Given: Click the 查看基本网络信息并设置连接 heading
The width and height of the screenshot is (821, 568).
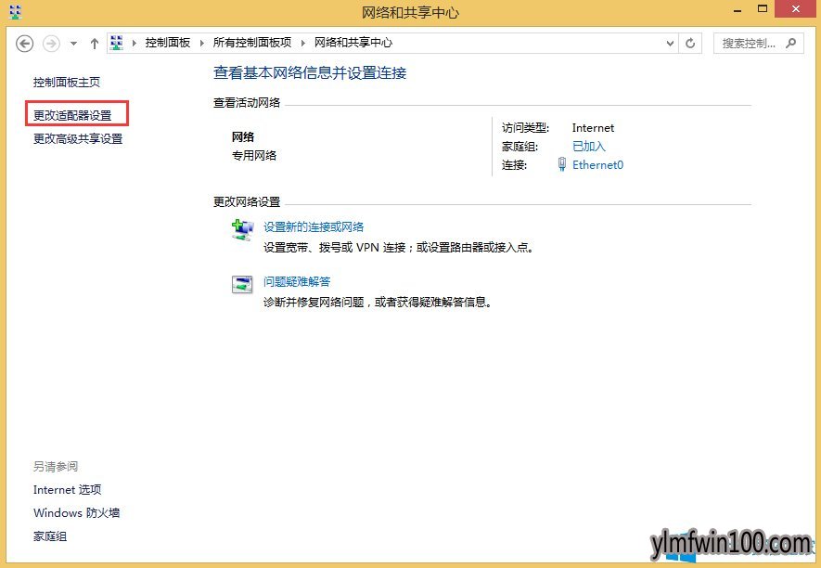Looking at the screenshot, I should (310, 72).
